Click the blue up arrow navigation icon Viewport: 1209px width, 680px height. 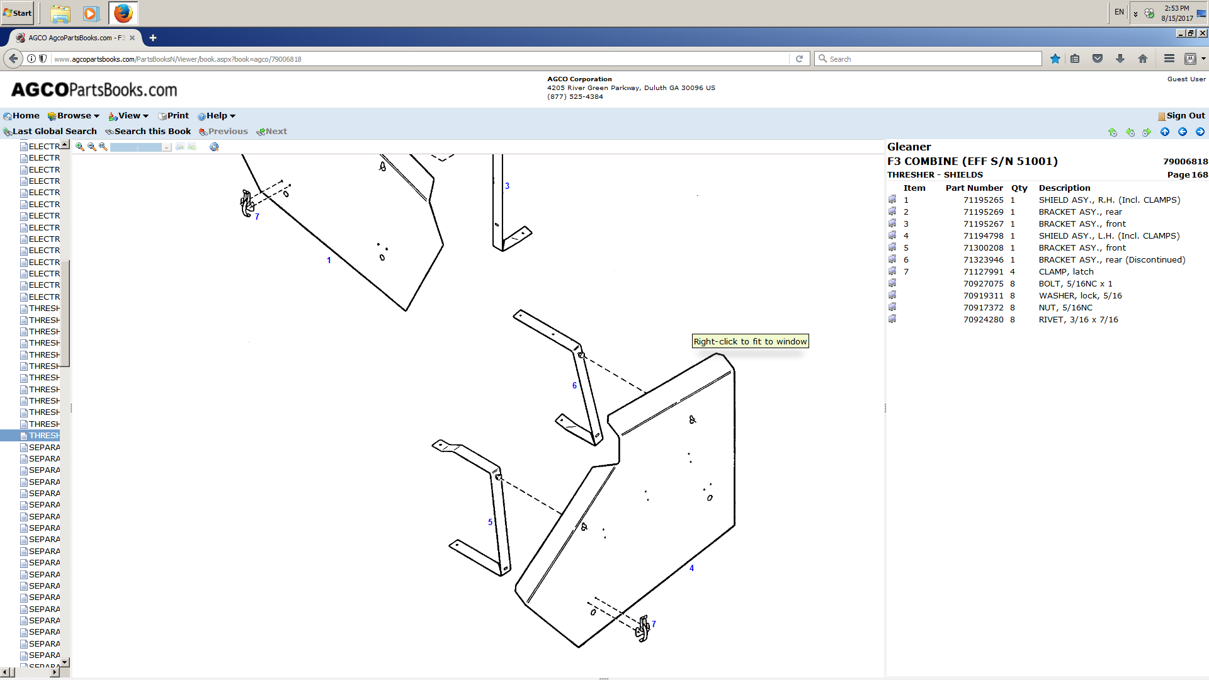pyautogui.click(x=1165, y=132)
